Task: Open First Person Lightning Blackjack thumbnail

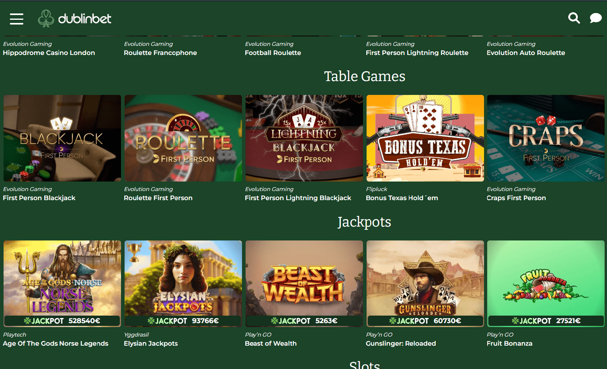Action: point(304,138)
